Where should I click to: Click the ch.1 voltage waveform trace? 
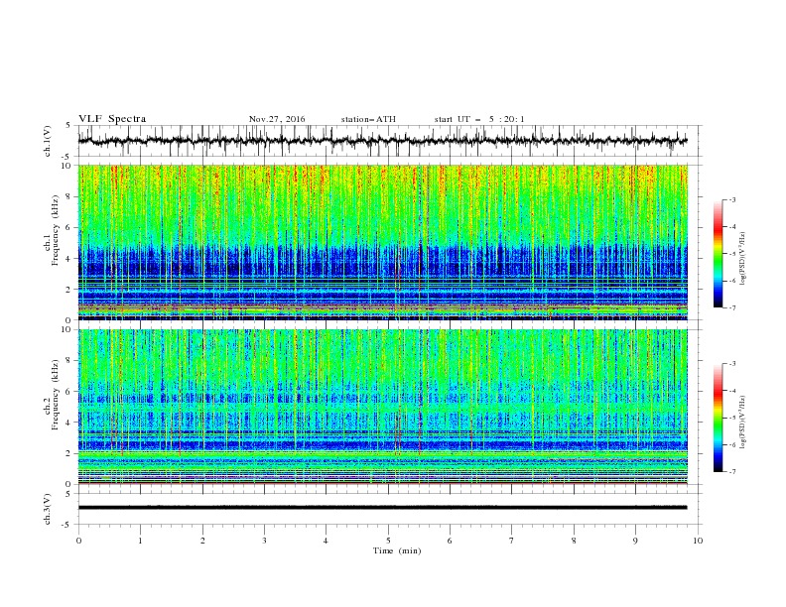pos(382,141)
